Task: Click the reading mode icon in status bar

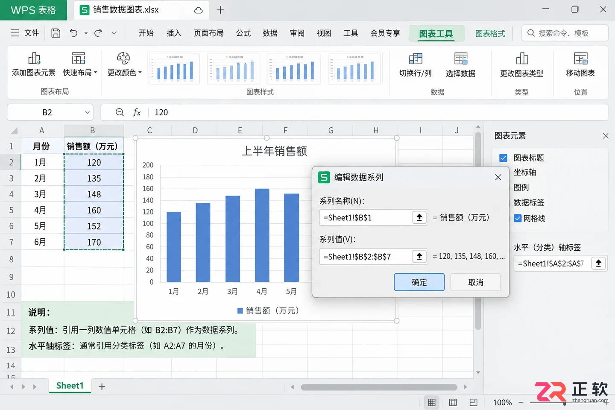Action: [473, 402]
